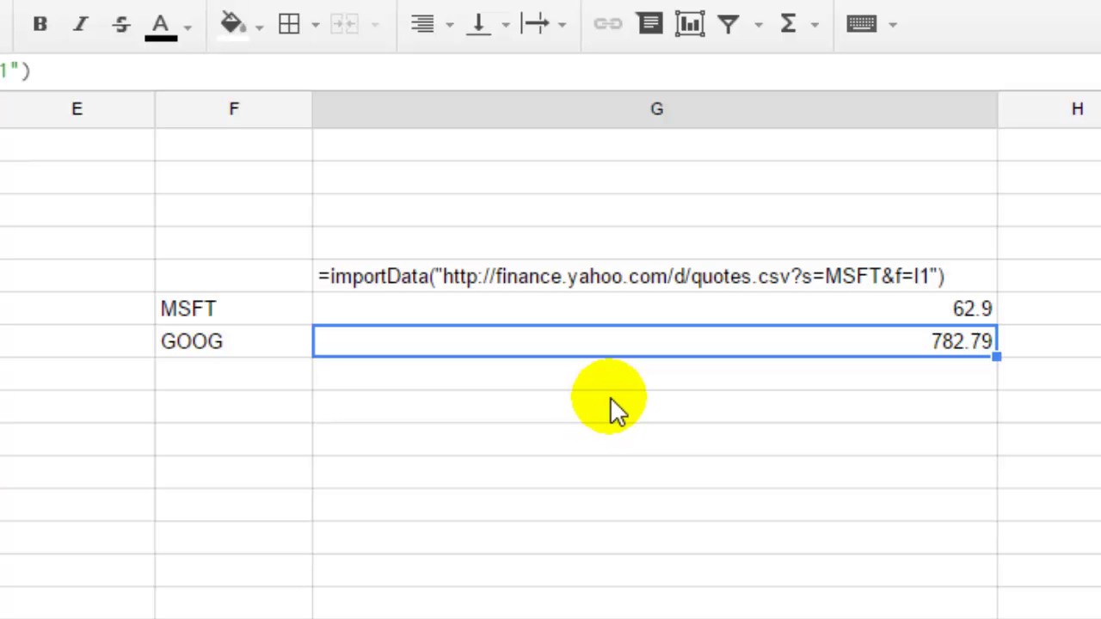Viewport: 1101px width, 619px height.
Task: Select the cell showing 62.9
Action: coord(655,309)
